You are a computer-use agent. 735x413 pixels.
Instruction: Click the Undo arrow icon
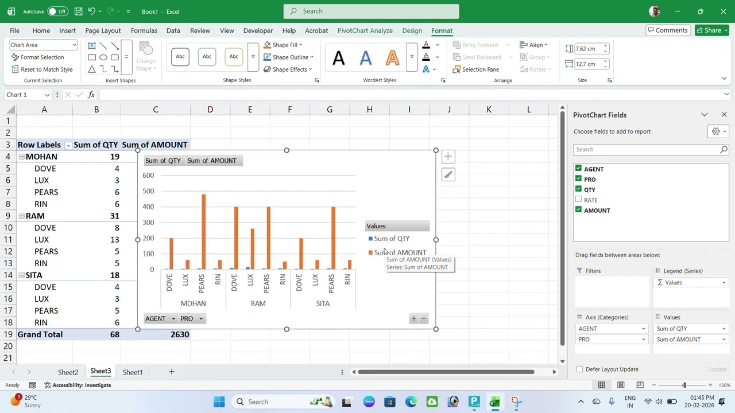91,11
